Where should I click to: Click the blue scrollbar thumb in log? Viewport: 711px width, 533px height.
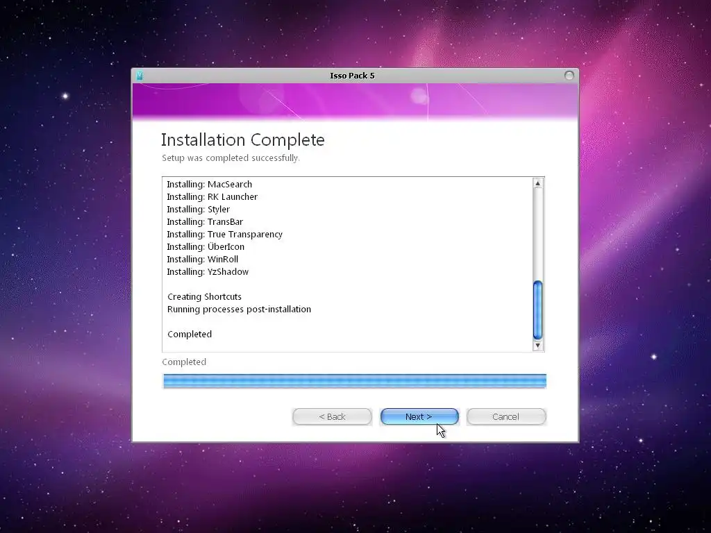click(538, 310)
